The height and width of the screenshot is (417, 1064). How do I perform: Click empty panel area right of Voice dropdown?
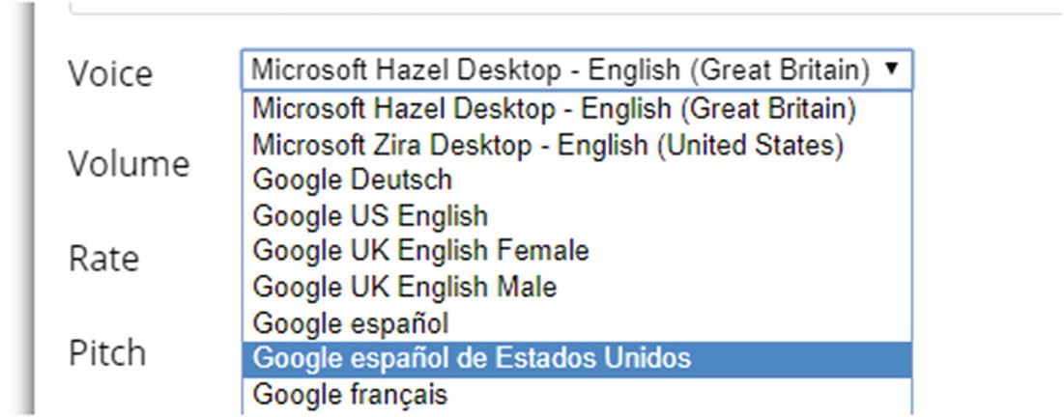(x=986, y=69)
